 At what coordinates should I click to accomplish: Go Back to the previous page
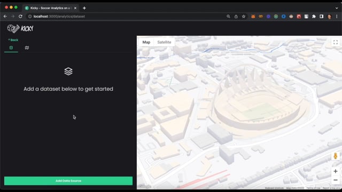(x=13, y=40)
